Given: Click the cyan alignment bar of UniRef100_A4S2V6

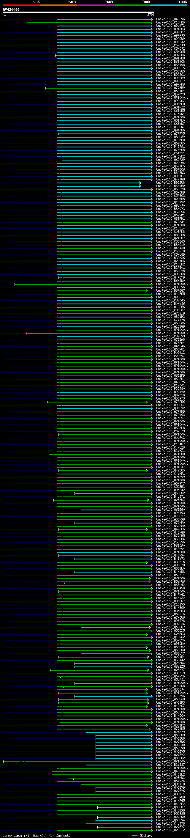Looking at the screenshot, I should click(x=104, y=20).
